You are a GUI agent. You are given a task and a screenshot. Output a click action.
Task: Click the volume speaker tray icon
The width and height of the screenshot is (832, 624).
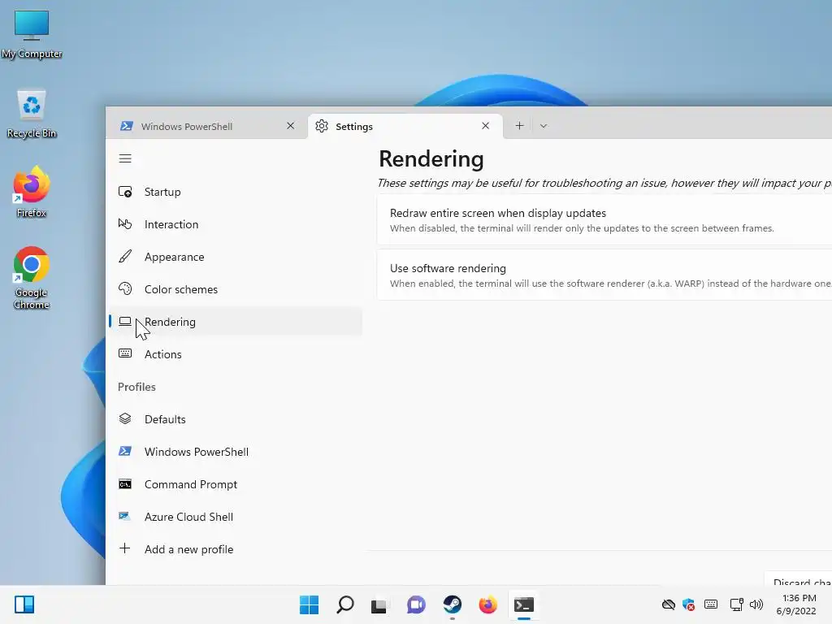click(x=756, y=604)
